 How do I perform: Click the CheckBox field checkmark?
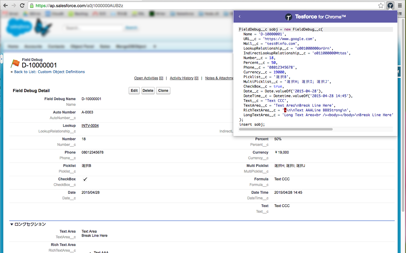85,179
